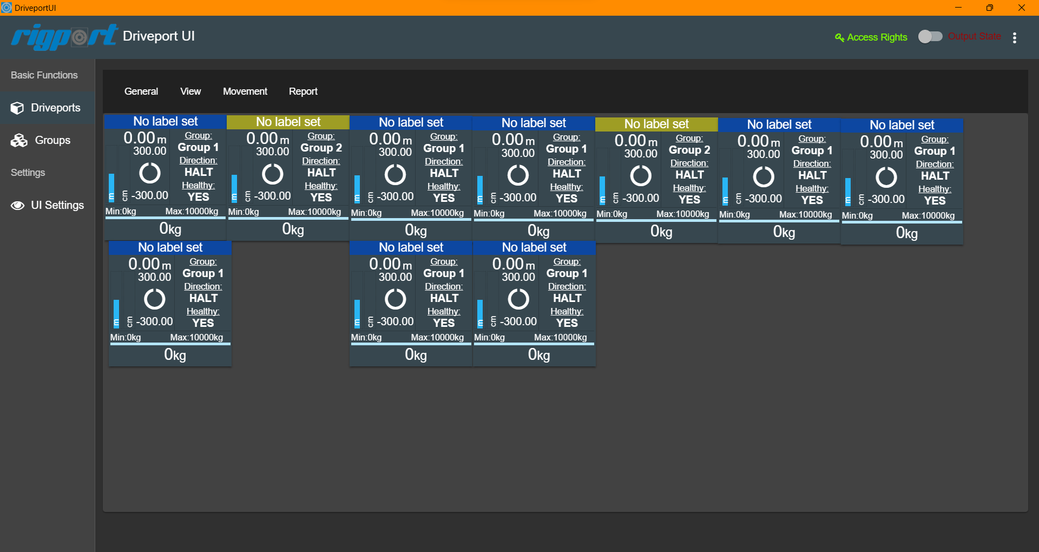
Task: Click the Output State label
Action: coord(975,36)
